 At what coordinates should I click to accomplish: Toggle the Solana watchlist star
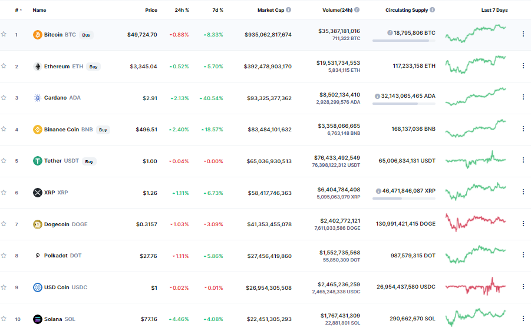click(4, 318)
